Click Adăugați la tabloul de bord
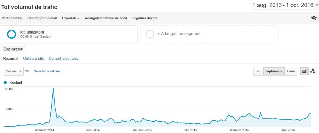319x133 pixels. [106, 18]
